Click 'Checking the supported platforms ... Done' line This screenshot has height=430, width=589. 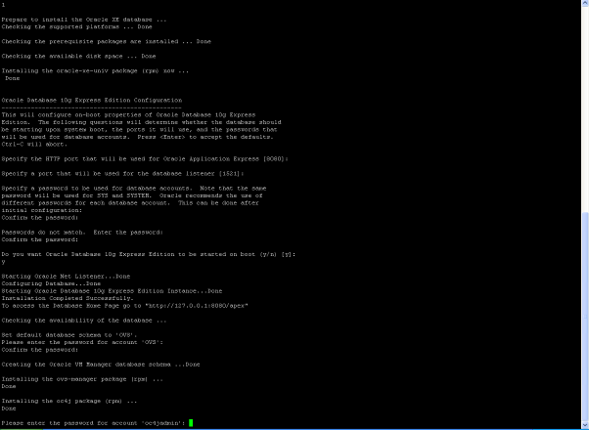tap(76, 27)
